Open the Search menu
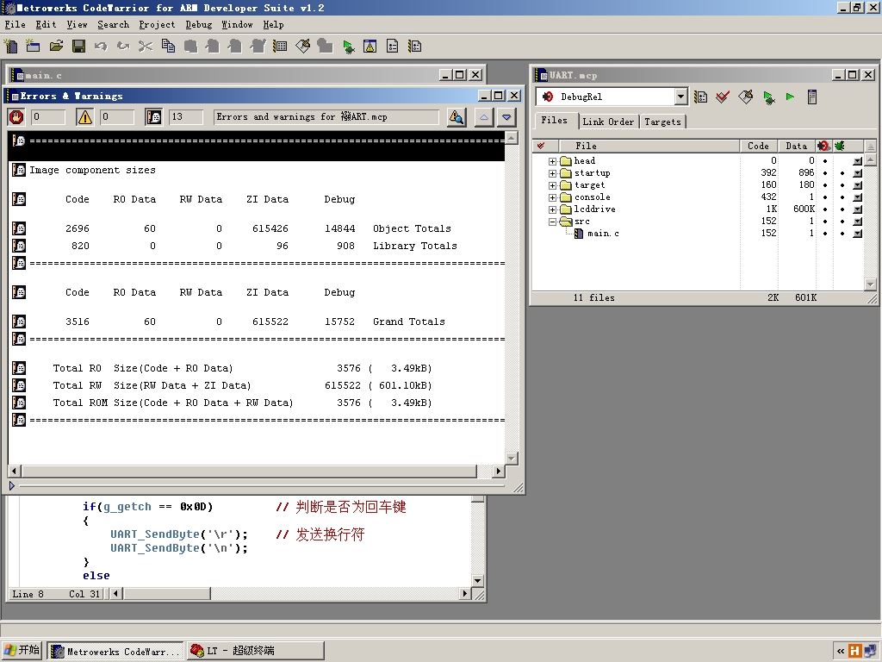This screenshot has height=662, width=882. [x=113, y=25]
